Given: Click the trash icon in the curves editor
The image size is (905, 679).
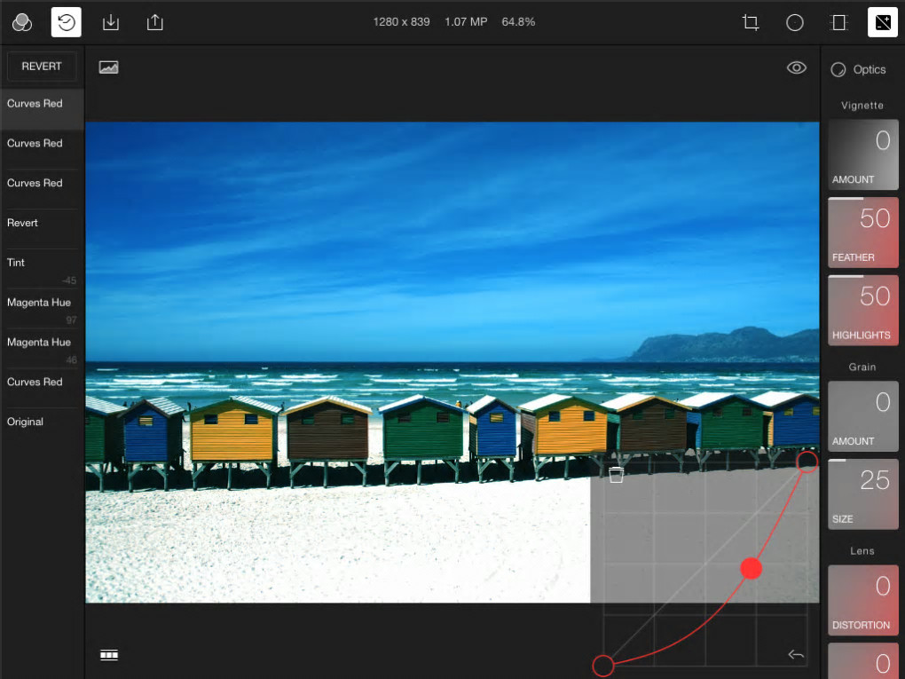Looking at the screenshot, I should point(616,475).
